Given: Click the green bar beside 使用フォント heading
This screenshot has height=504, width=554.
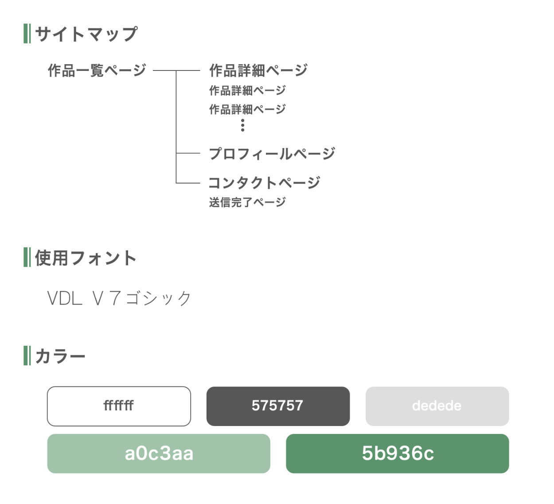Looking at the screenshot, I should (27, 257).
